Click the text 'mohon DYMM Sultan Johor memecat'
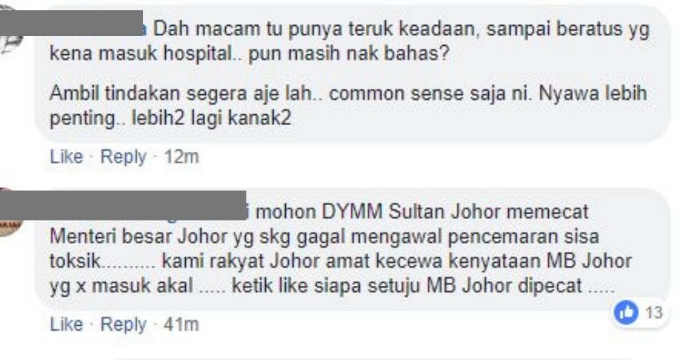Image resolution: width=686 pixels, height=360 pixels. (x=422, y=211)
